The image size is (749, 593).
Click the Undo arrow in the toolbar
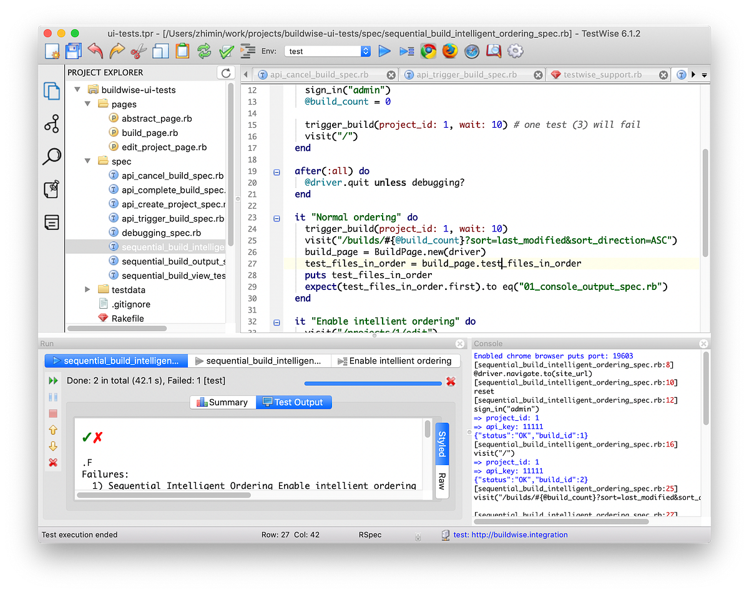(94, 51)
